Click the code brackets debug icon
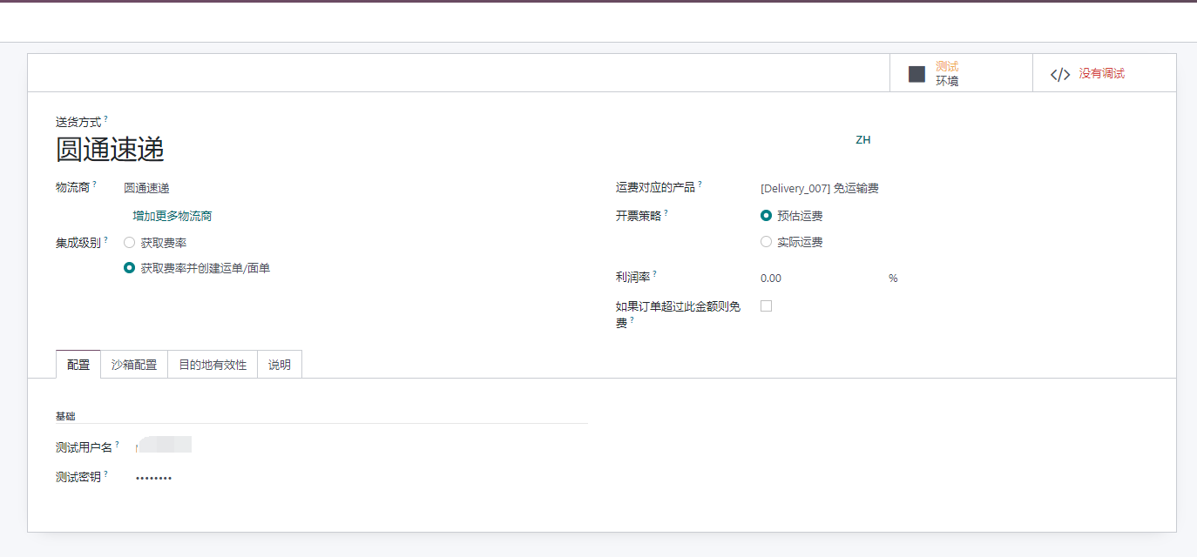 (x=1060, y=74)
